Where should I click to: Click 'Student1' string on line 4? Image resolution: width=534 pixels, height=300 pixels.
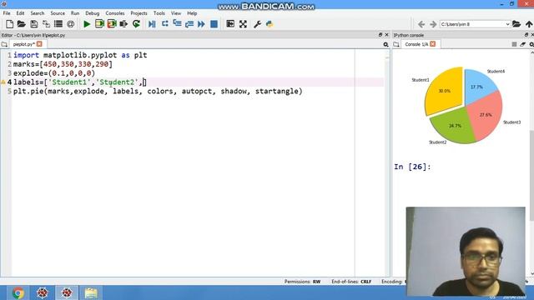click(x=69, y=82)
